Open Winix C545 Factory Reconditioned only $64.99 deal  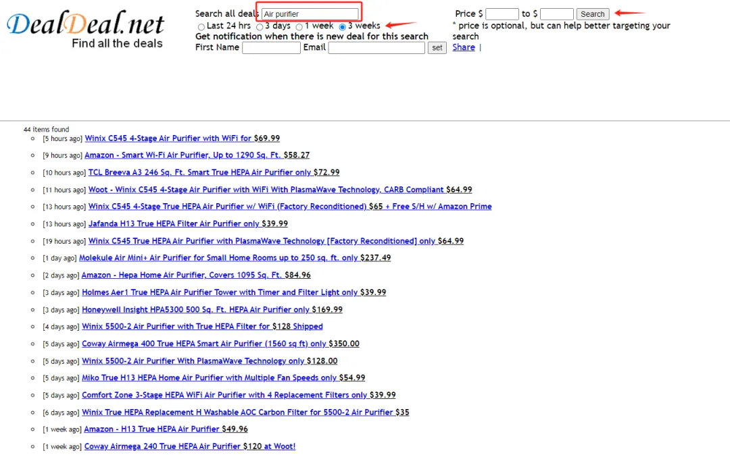(276, 241)
